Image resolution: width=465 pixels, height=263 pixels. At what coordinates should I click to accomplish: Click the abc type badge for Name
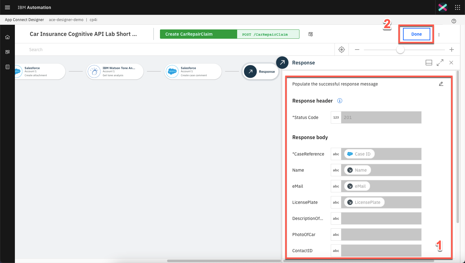pos(336,170)
